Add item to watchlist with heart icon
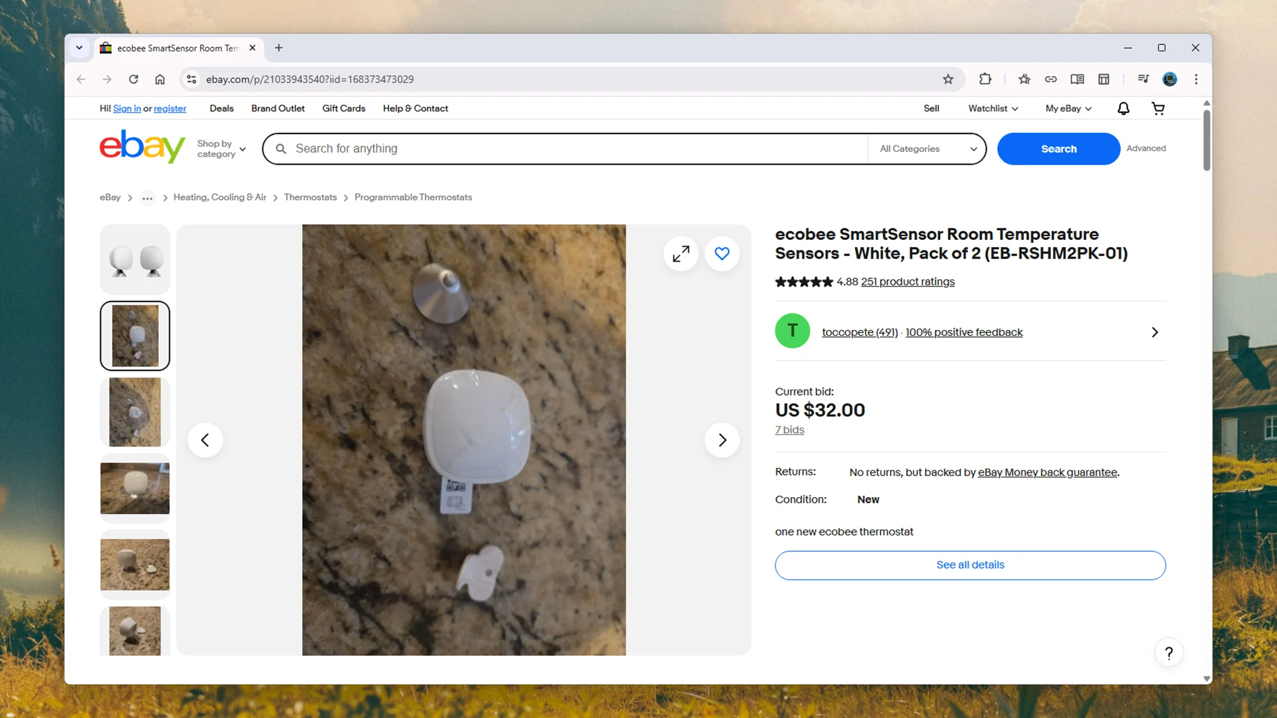1277x718 pixels. point(722,253)
